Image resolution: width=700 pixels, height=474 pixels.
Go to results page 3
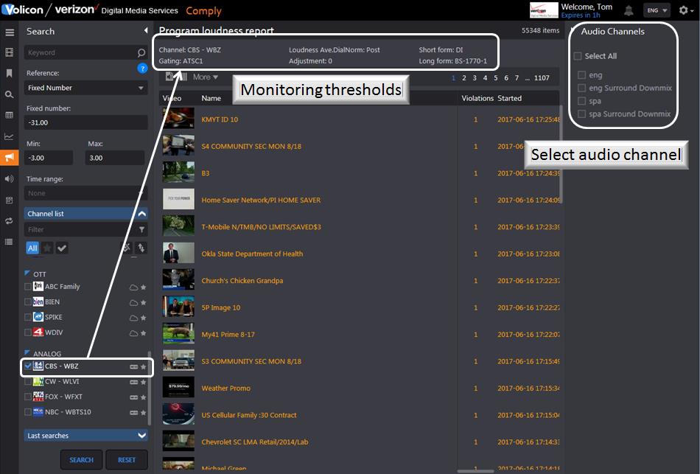point(475,77)
